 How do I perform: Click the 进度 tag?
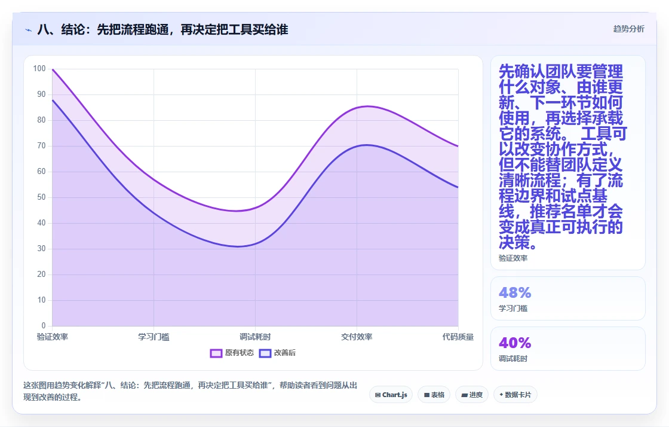tap(472, 395)
